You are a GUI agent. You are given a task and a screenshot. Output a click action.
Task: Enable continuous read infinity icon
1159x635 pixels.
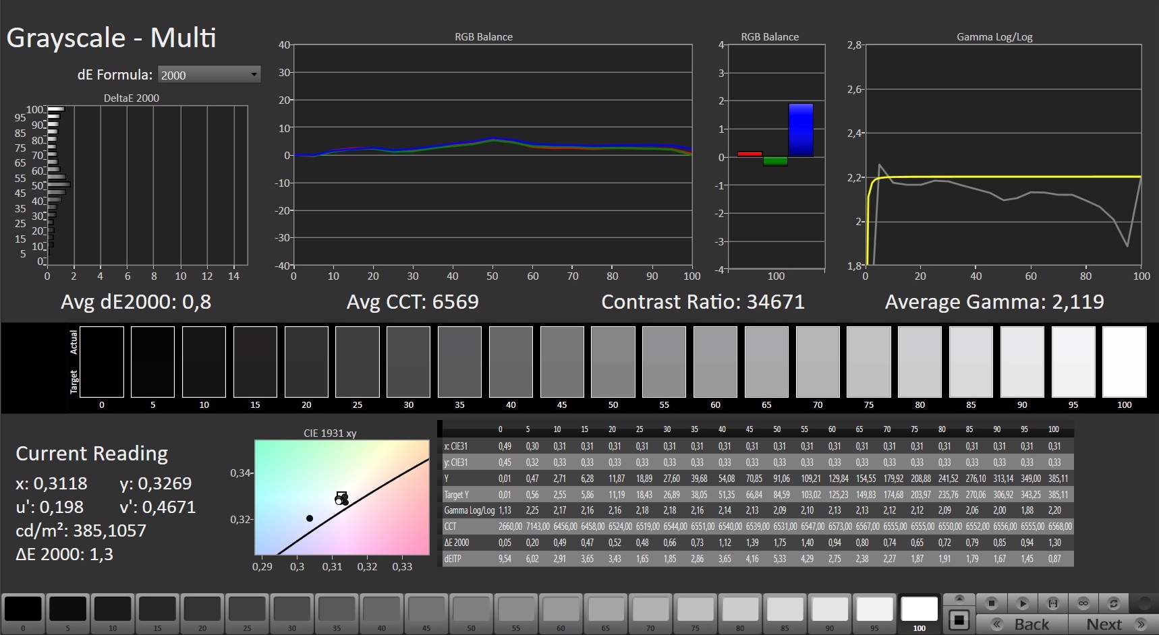pos(1083,603)
